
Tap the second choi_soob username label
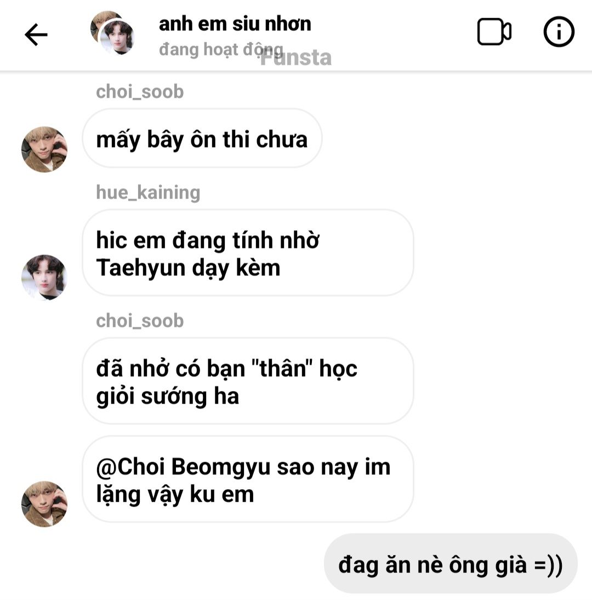pos(140,321)
